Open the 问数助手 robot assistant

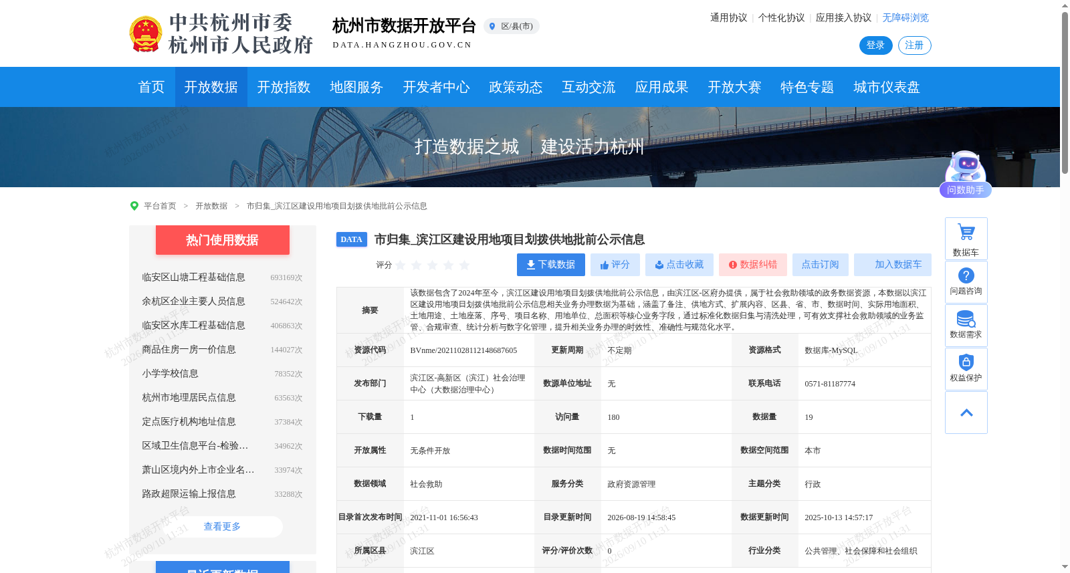pos(965,174)
